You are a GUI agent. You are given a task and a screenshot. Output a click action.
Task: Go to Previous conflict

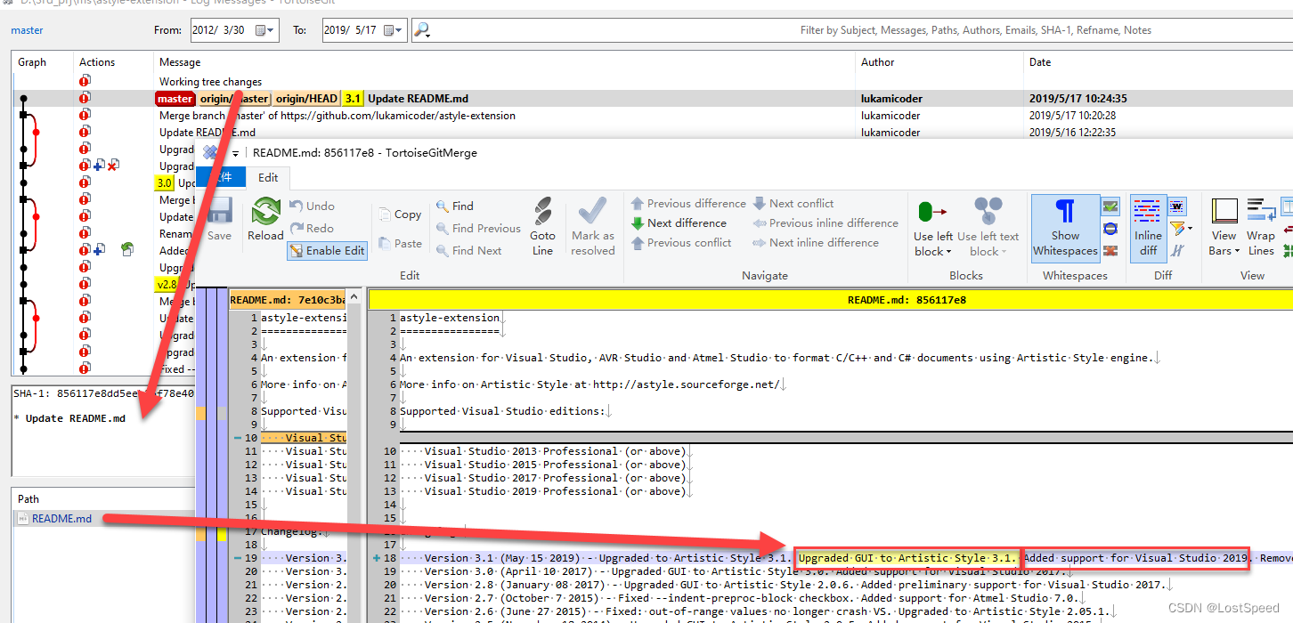(x=681, y=243)
